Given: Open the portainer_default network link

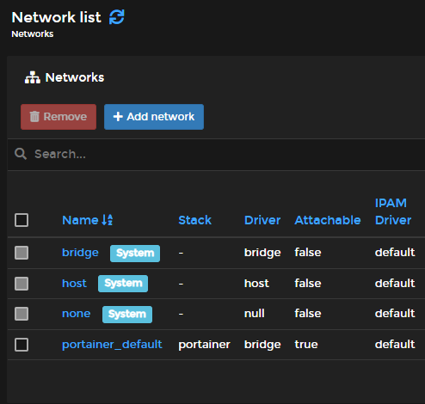Looking at the screenshot, I should [112, 345].
